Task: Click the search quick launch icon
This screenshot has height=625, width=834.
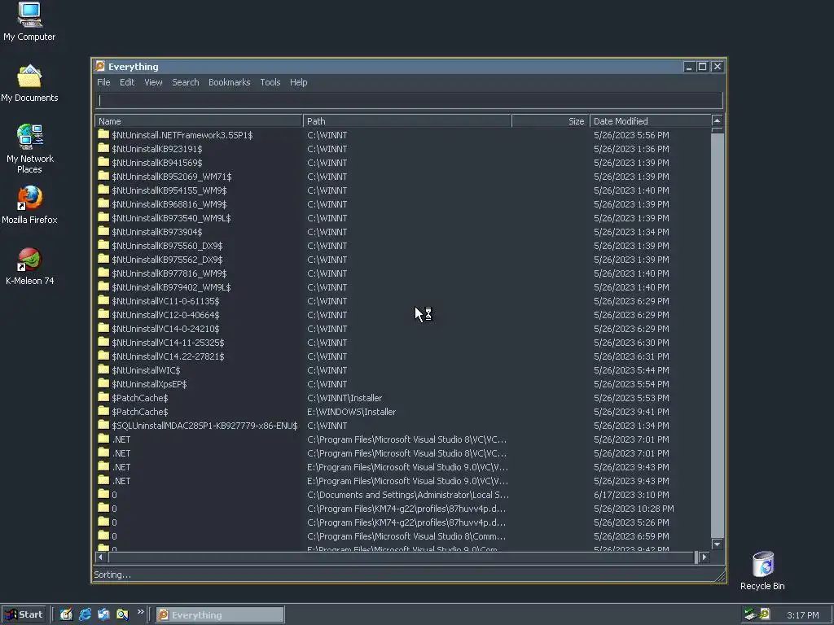Action: coord(122,614)
